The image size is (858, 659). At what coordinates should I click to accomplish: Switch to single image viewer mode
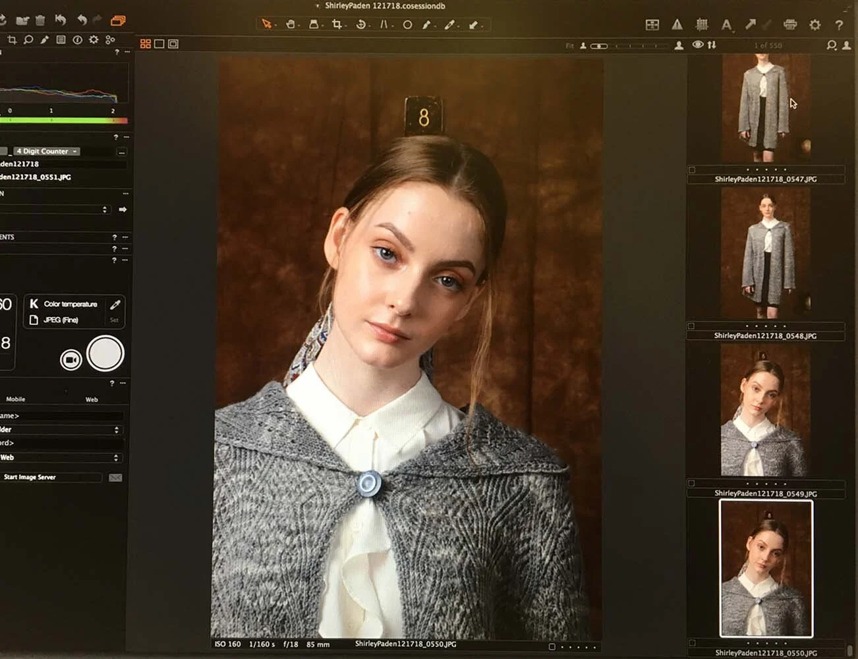coord(159,43)
